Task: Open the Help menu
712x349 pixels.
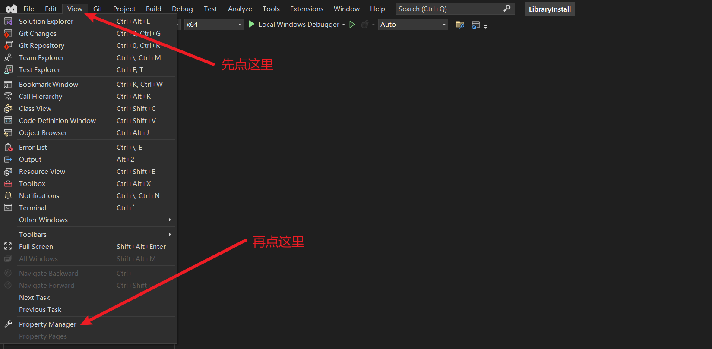Action: click(x=377, y=9)
